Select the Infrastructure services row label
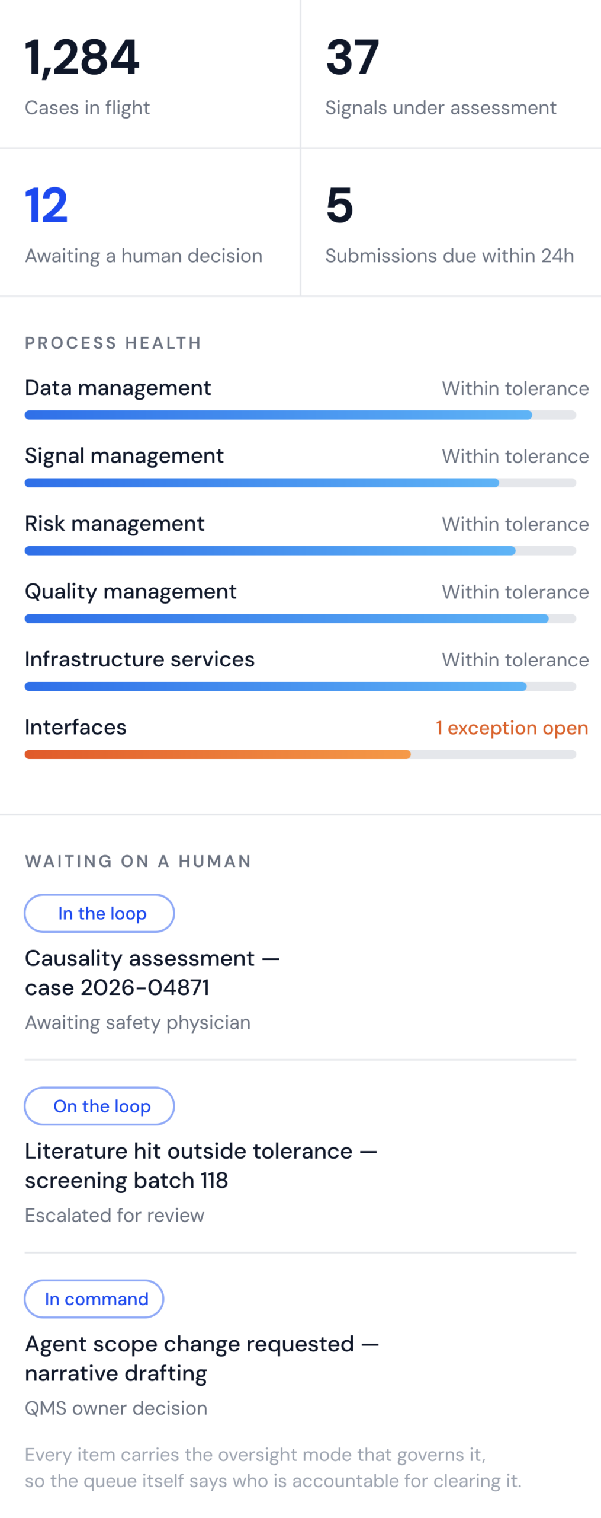The image size is (601, 1518). coord(140,659)
